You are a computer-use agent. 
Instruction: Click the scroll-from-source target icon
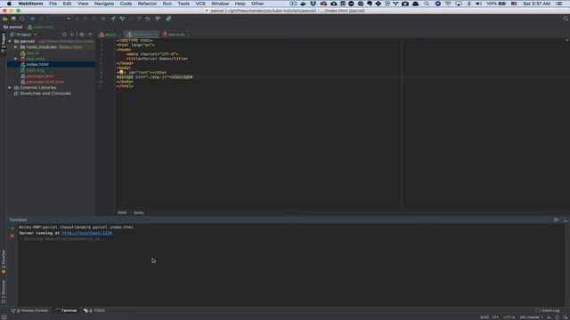click(64, 35)
